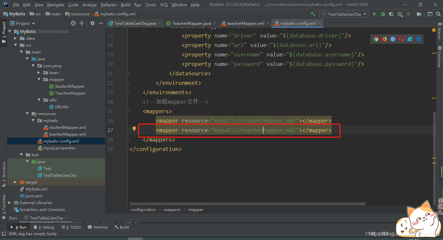Run TestTableLianCha with the green play icon
The height and width of the screenshot is (240, 443).
[x=375, y=14]
